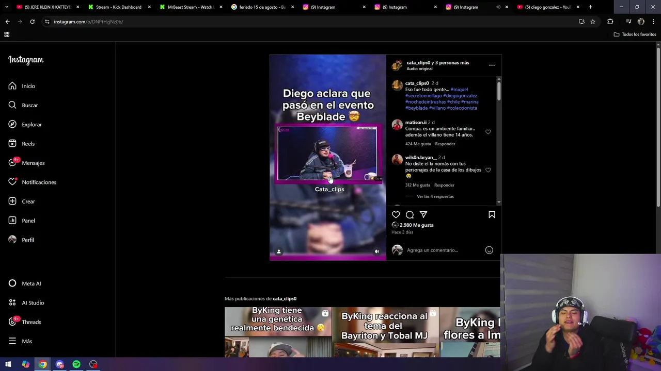Mute the video audio
This screenshot has width=661, height=371.
(376, 251)
